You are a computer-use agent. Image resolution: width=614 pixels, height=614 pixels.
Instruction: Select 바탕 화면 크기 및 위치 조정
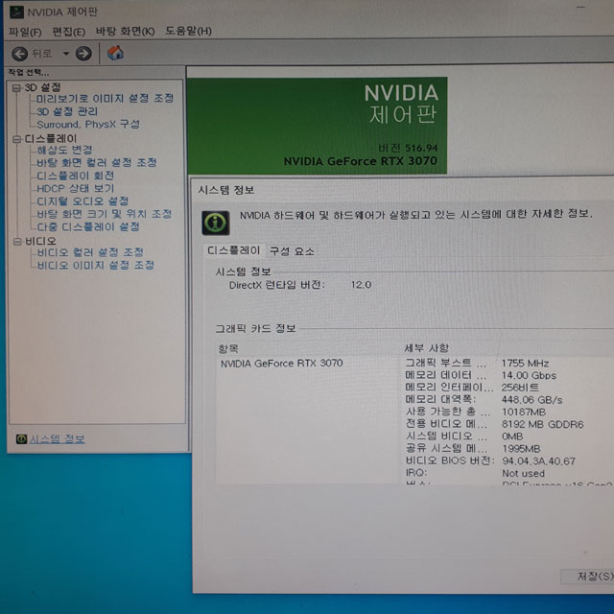tap(105, 214)
